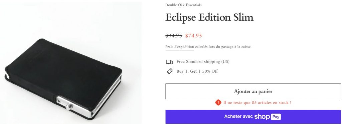The width and height of the screenshot is (342, 124).
Task: Click the silver ejector knob on wallet
Action: (70, 106)
